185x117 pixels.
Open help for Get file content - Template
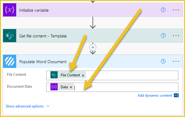(163, 36)
